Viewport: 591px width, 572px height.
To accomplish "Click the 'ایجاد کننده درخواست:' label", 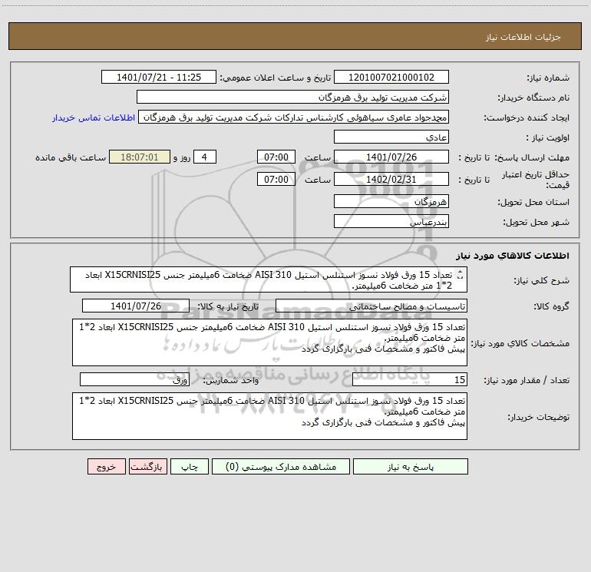I will 527,117.
